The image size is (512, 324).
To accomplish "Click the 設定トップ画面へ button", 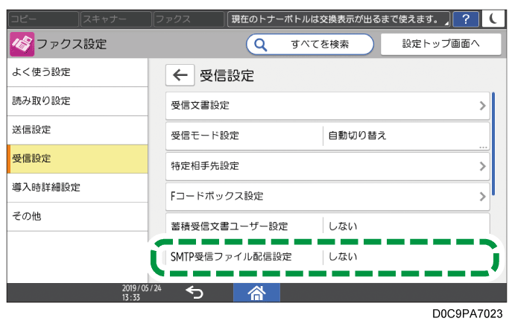I will pyautogui.click(x=440, y=44).
